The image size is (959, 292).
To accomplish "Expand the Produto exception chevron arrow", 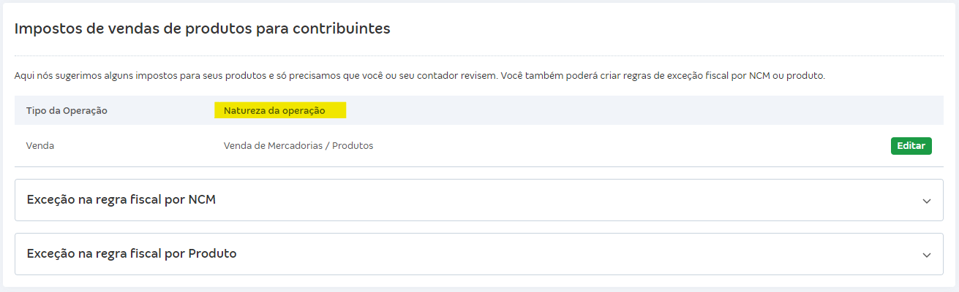I will (926, 255).
